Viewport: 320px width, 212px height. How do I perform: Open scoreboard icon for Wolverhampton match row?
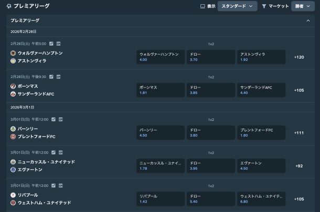[58, 43]
